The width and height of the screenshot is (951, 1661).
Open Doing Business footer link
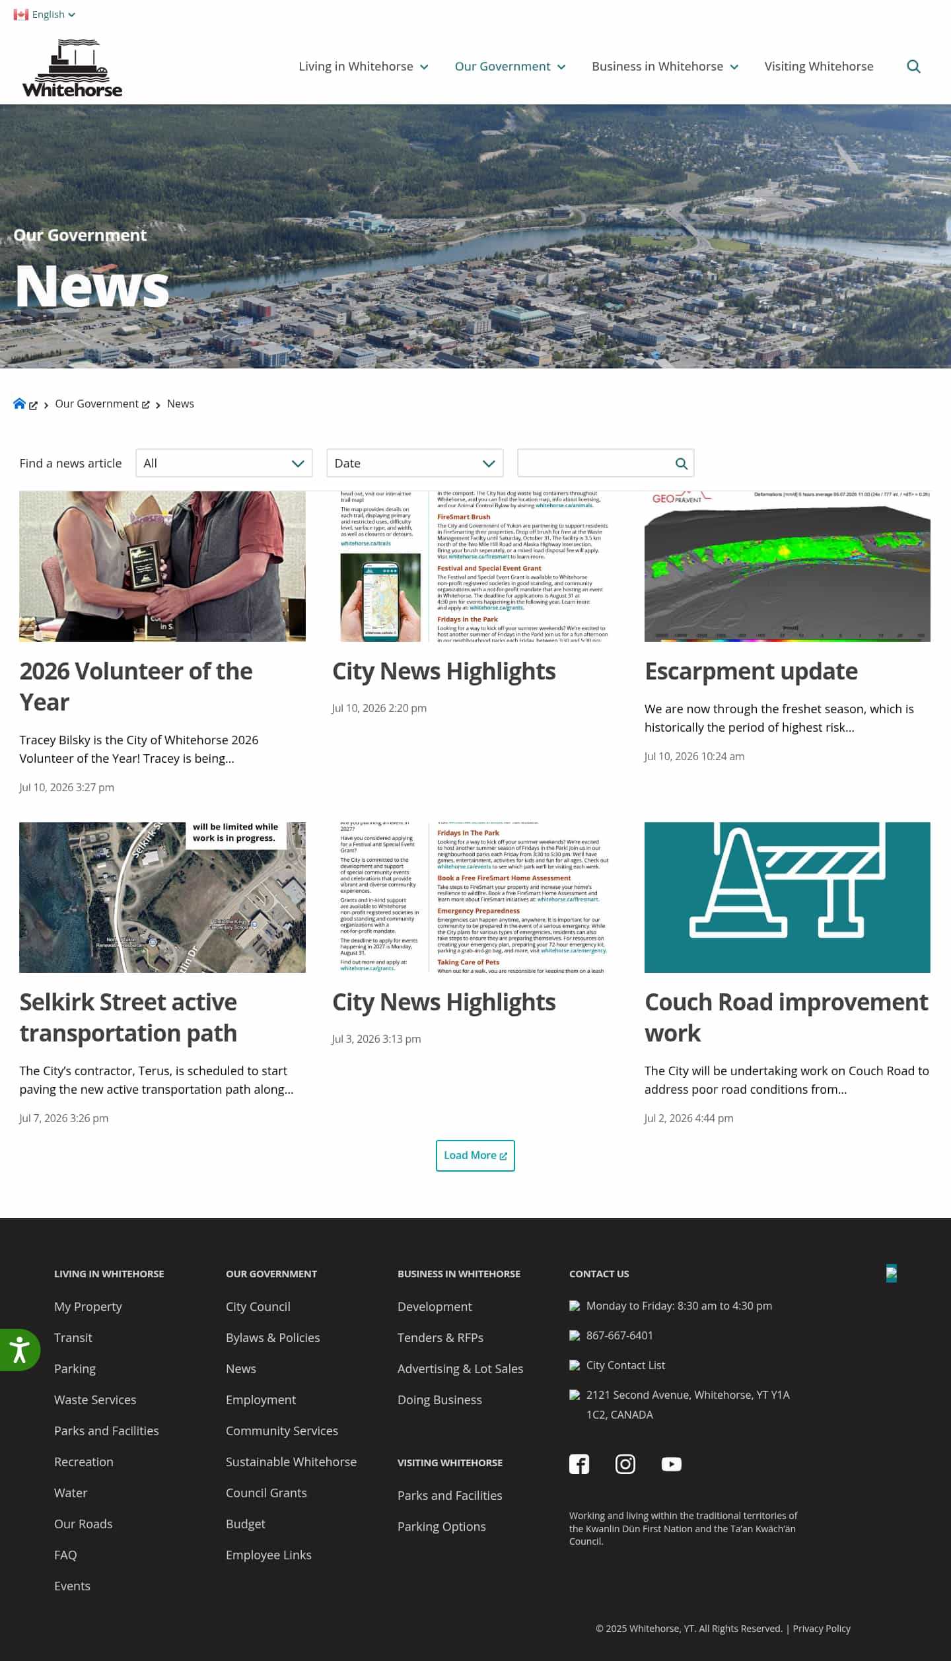click(x=440, y=1399)
